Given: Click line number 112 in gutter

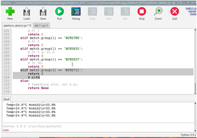Looking at the screenshot, I should [x=6, y=70].
